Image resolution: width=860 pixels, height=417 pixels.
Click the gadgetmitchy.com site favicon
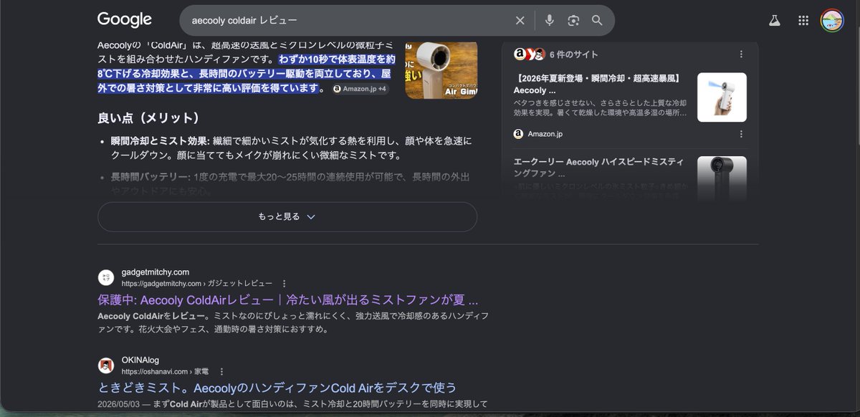pos(106,277)
